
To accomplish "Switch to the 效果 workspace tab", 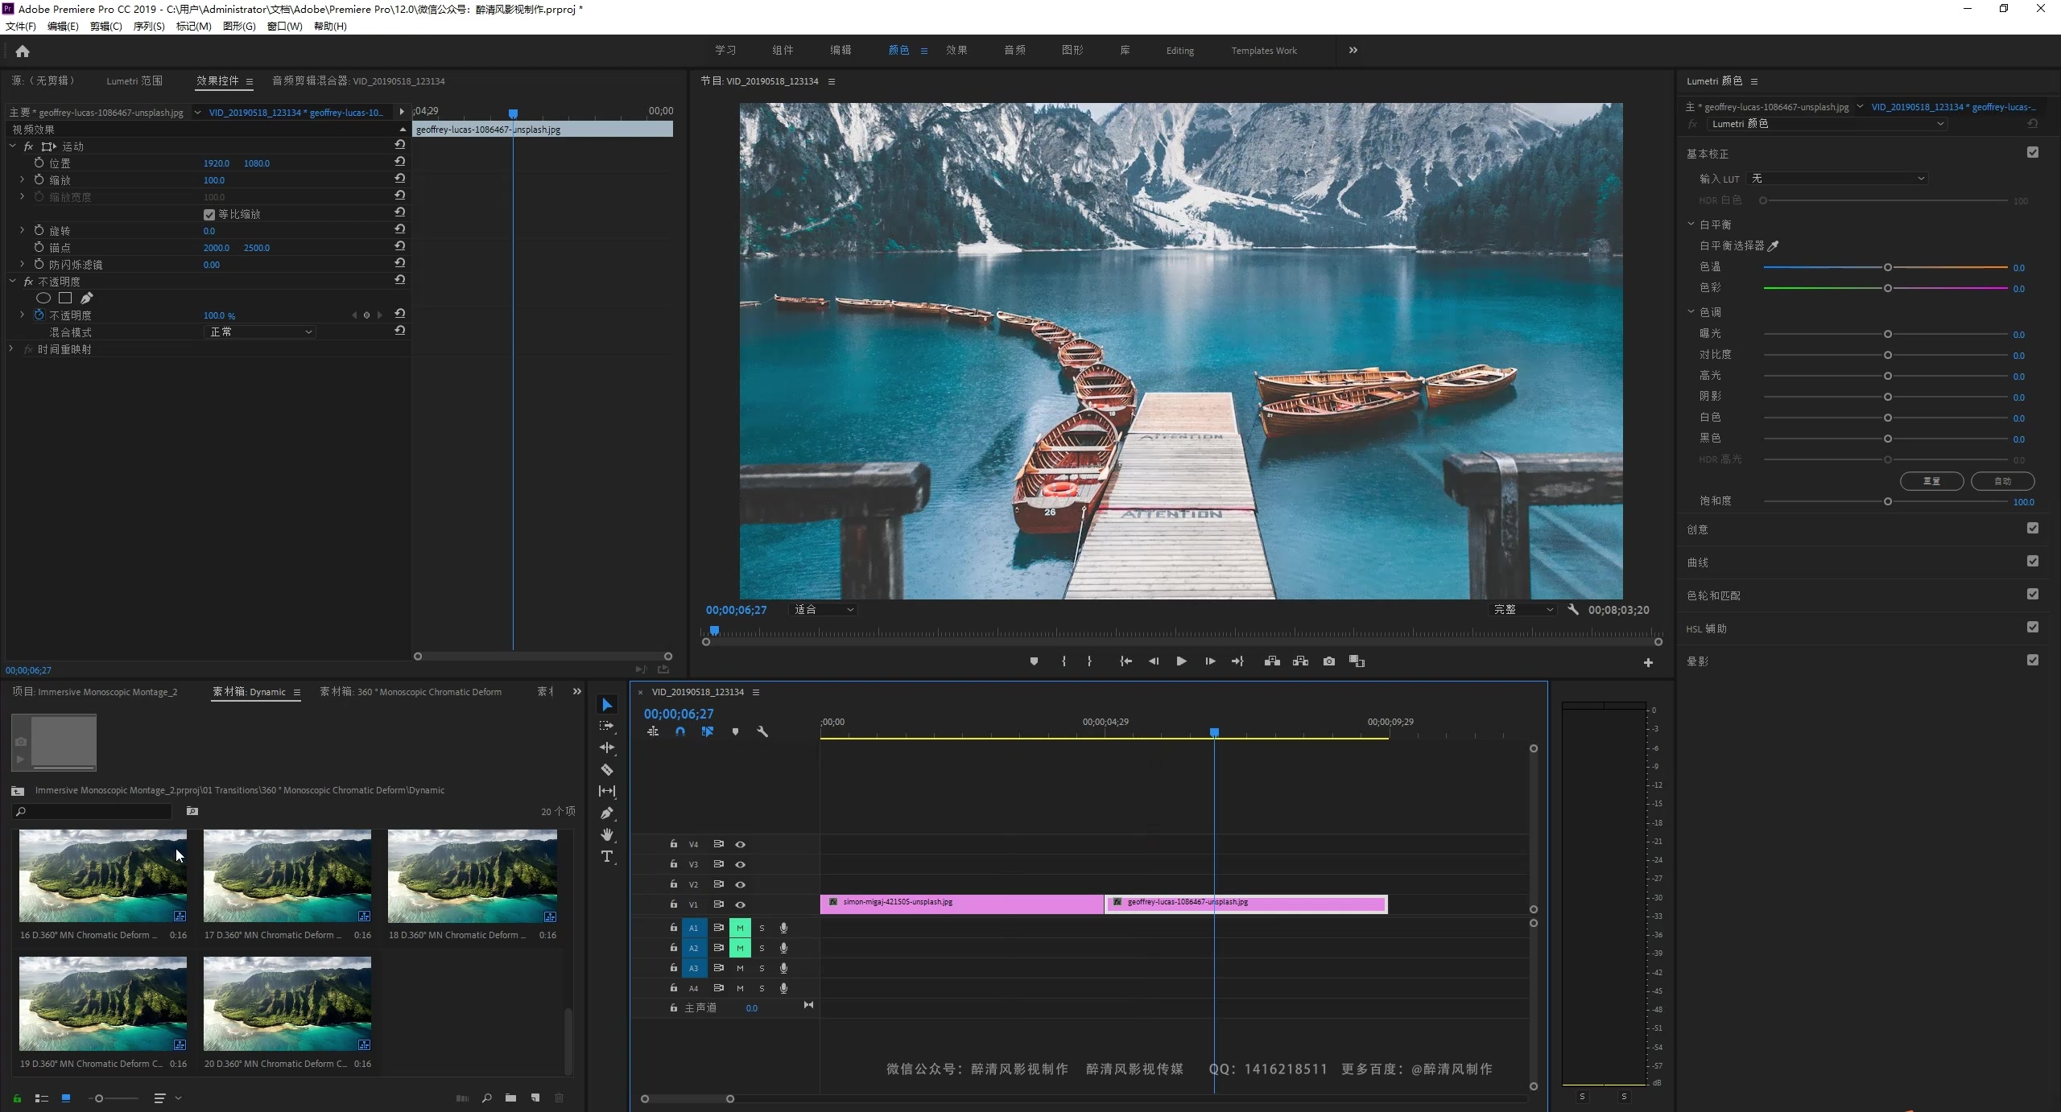I will pos(956,50).
